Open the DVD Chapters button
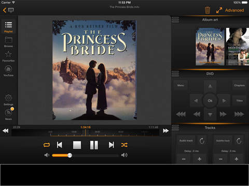 coord(239,85)
